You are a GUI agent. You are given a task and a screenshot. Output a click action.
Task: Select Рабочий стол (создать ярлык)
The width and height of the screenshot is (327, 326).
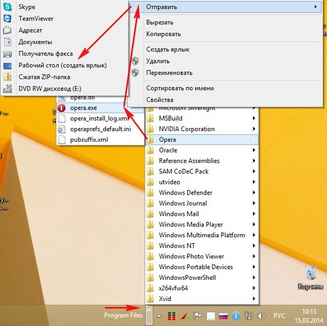64,65
